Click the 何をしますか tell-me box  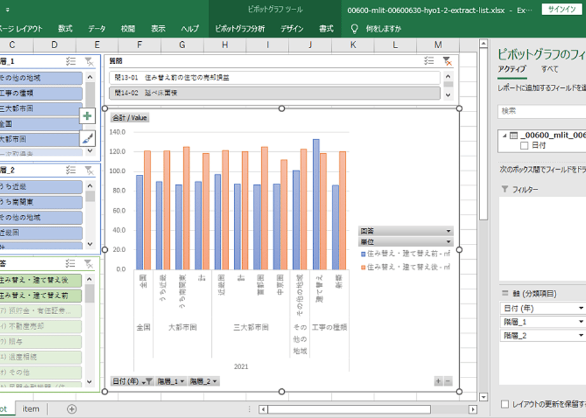(384, 28)
